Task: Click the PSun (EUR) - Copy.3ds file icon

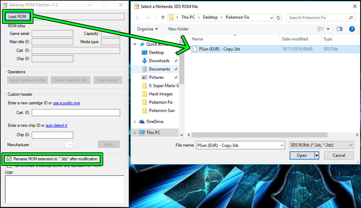Action: [x=195, y=49]
